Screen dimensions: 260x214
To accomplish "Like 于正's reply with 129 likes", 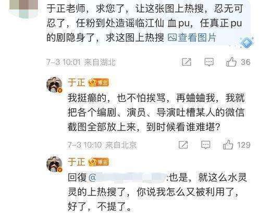I will pos(228,144).
